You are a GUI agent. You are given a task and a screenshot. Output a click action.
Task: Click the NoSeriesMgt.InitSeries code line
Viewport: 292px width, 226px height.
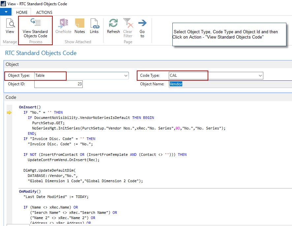129,128
